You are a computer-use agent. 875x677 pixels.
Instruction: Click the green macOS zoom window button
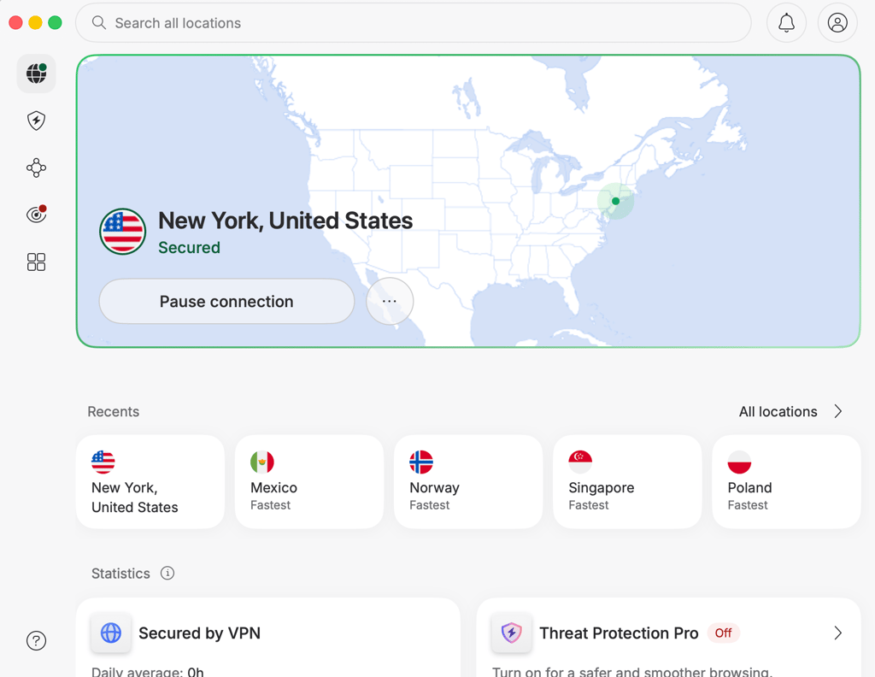coord(55,23)
